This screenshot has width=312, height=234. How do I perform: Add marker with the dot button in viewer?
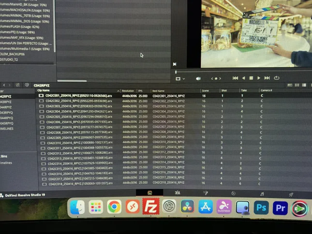coord(216,78)
